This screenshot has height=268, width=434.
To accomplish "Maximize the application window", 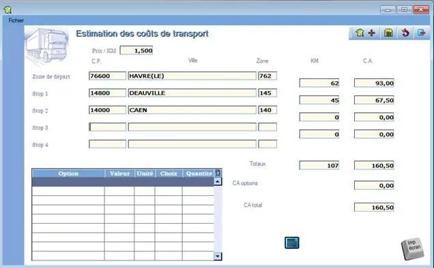I will pos(405,10).
